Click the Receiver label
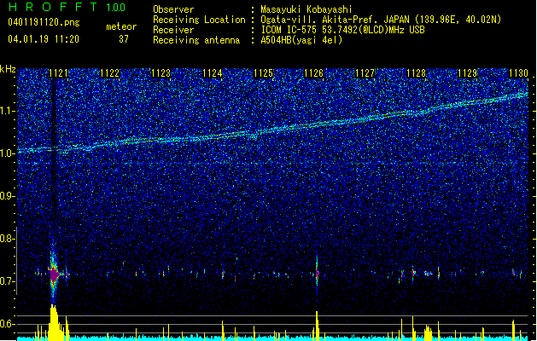 coord(173,30)
